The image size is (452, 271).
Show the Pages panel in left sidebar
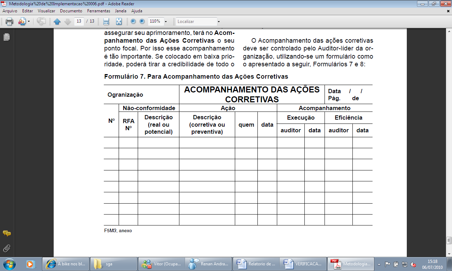click(x=6, y=37)
